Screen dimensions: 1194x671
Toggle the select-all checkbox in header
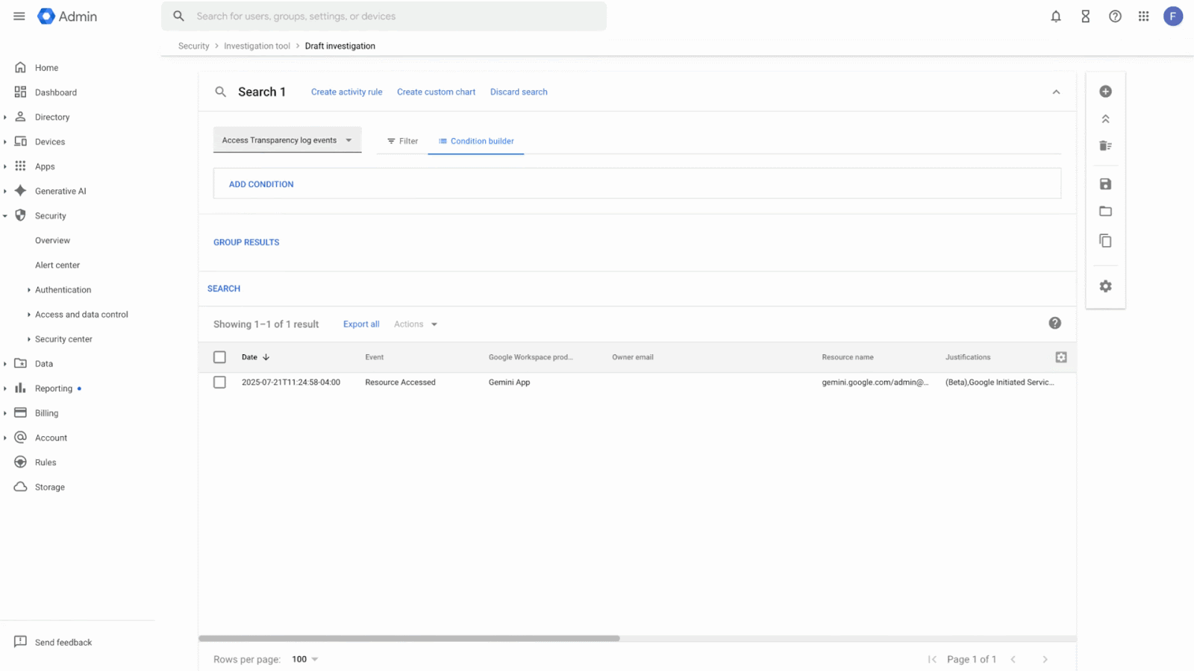219,357
